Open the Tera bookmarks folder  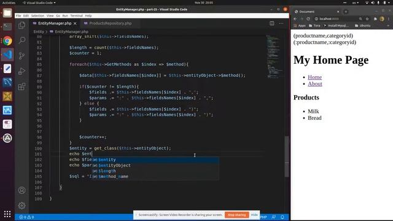tap(314, 26)
